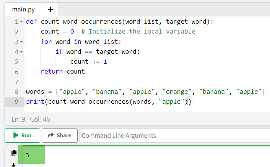The width and height of the screenshot is (270, 167).
Task: Click the "orange" string in the words list
Action: (x=177, y=92)
